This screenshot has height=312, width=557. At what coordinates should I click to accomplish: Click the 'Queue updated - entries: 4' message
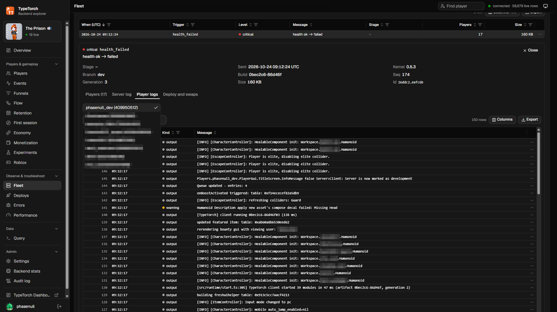[222, 186]
